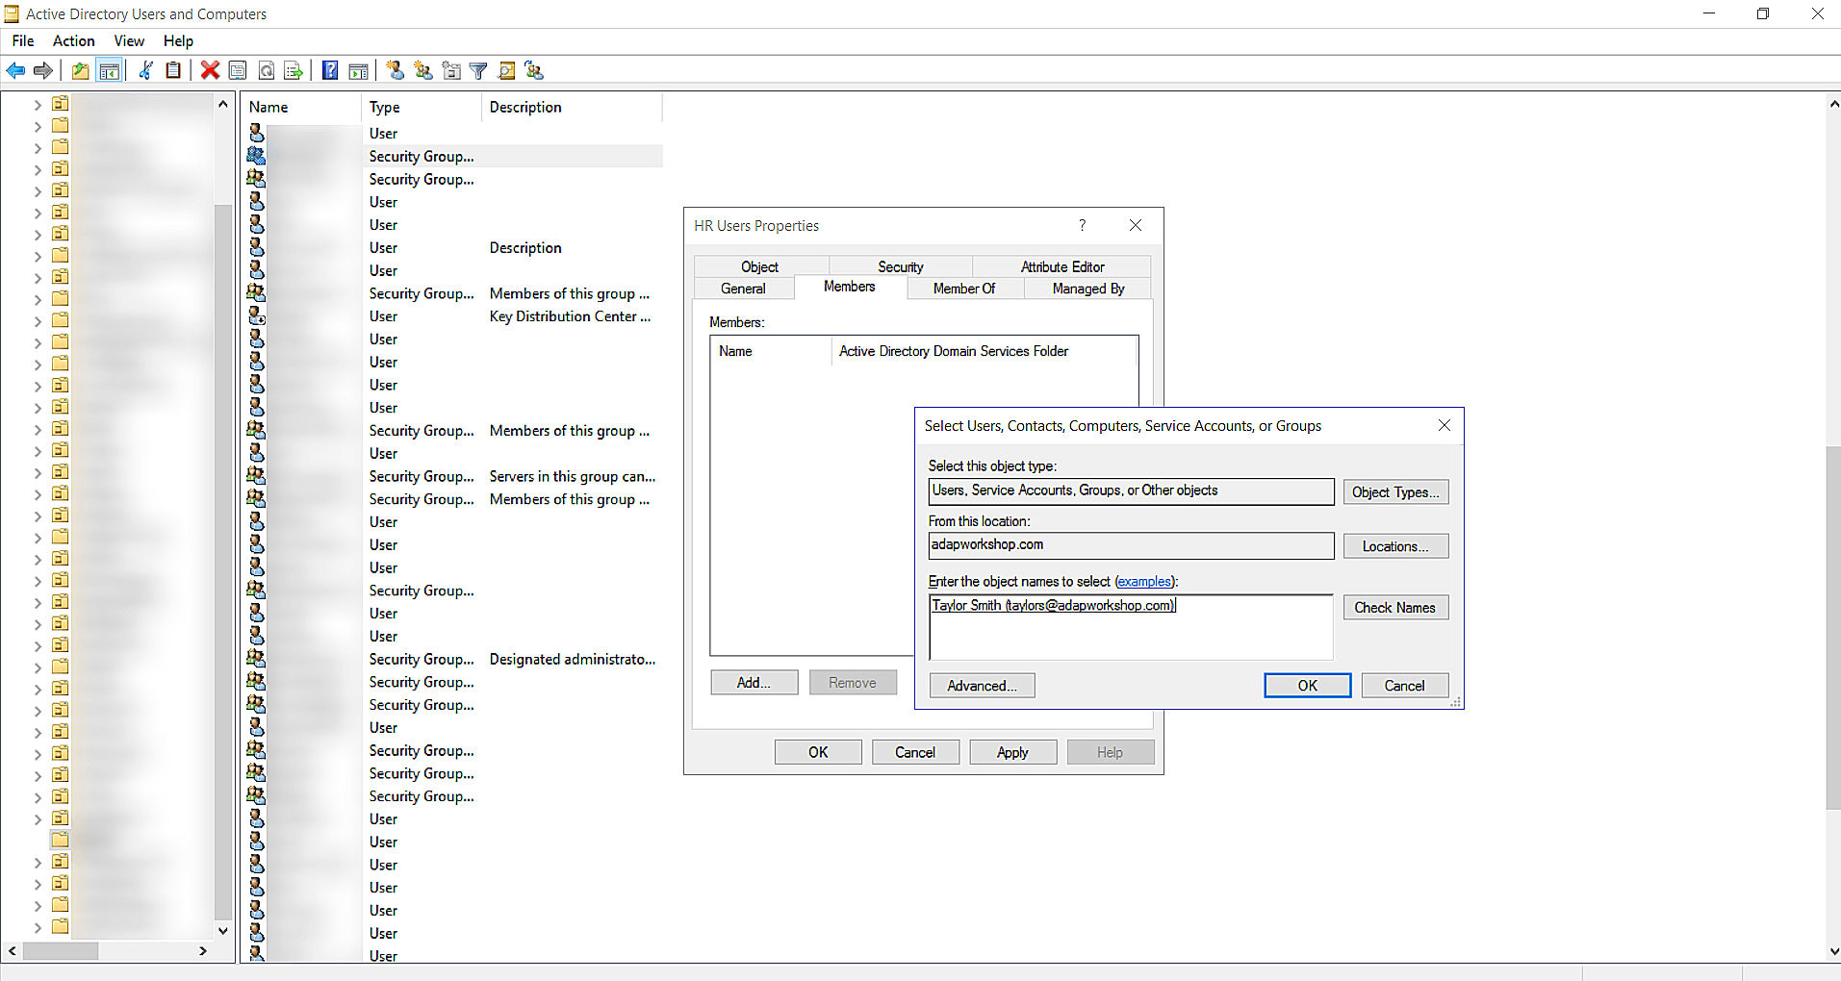Switch to the Member Of tab
This screenshot has height=981, width=1841.
coord(963,288)
